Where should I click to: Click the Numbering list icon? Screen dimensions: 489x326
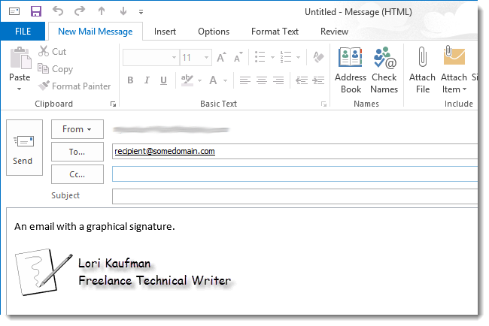(x=286, y=57)
